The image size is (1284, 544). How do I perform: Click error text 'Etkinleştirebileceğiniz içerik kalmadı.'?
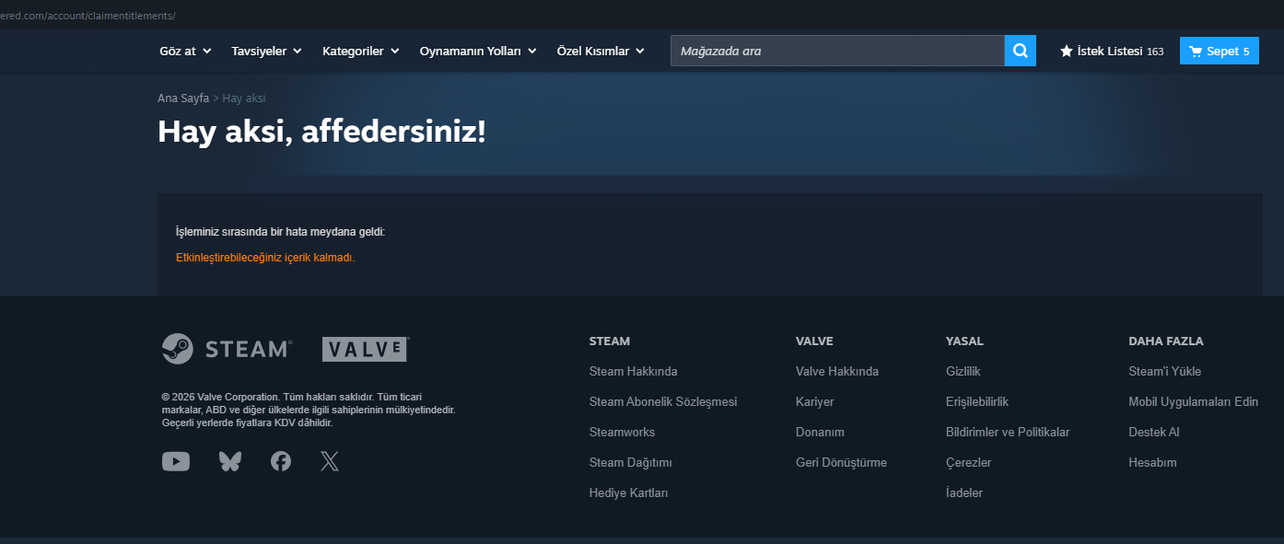pyautogui.click(x=265, y=258)
